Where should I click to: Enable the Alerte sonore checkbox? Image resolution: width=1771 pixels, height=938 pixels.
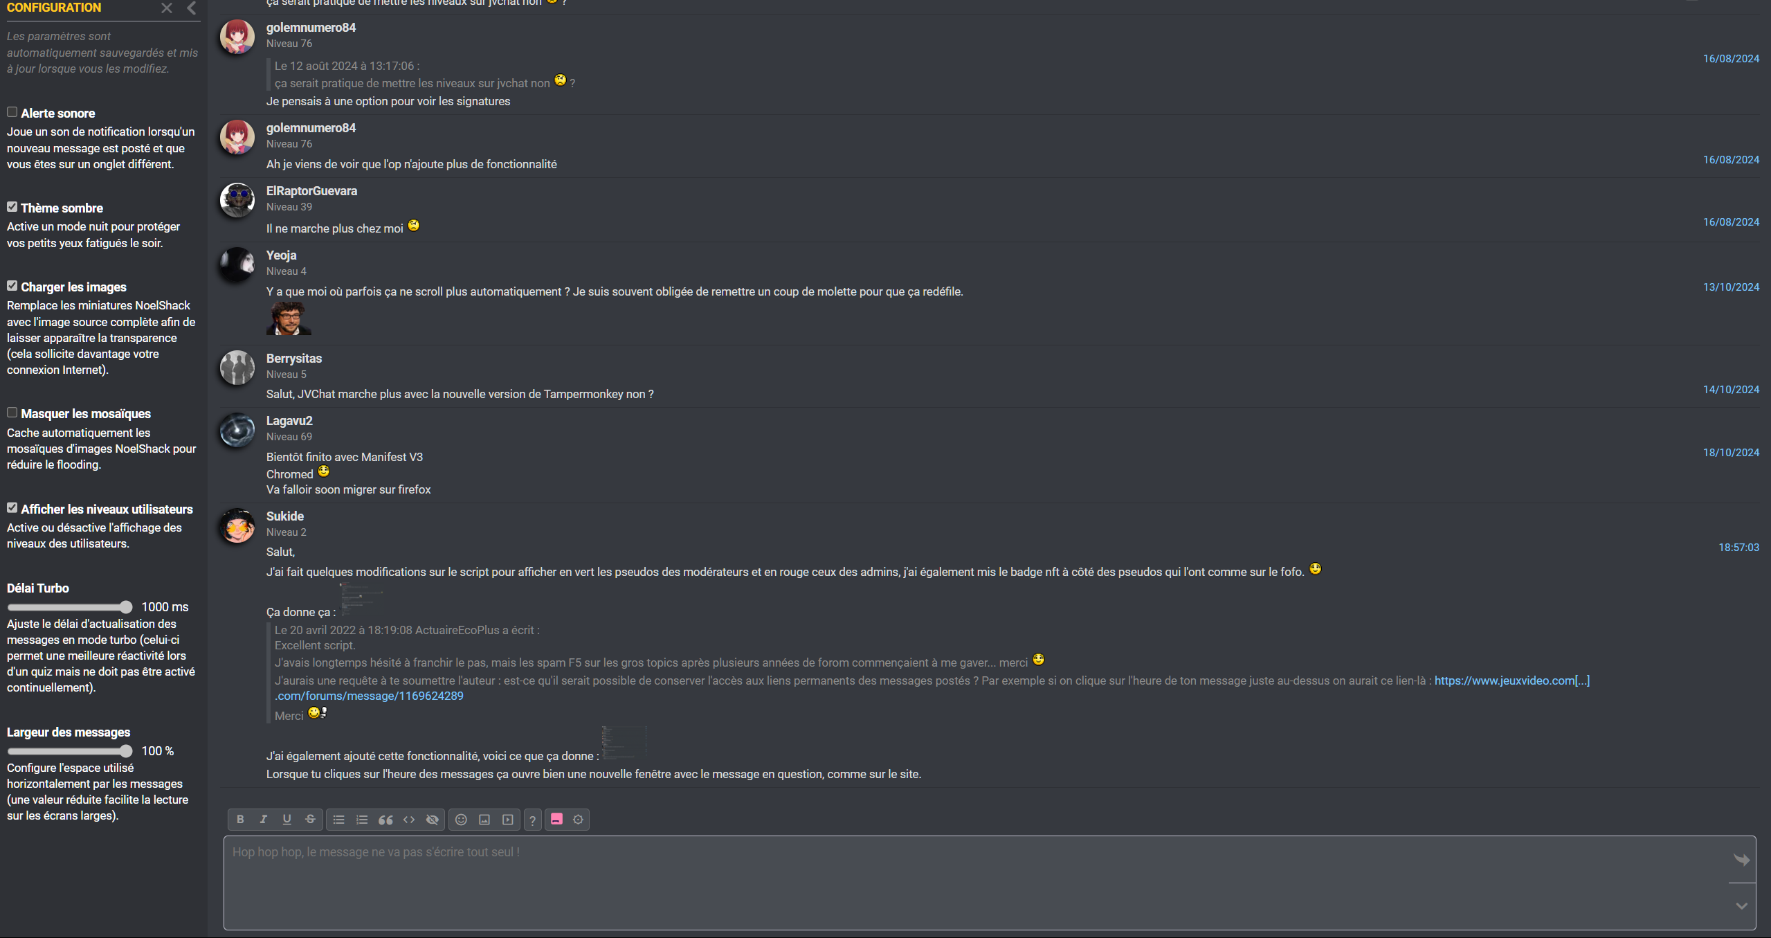(12, 112)
